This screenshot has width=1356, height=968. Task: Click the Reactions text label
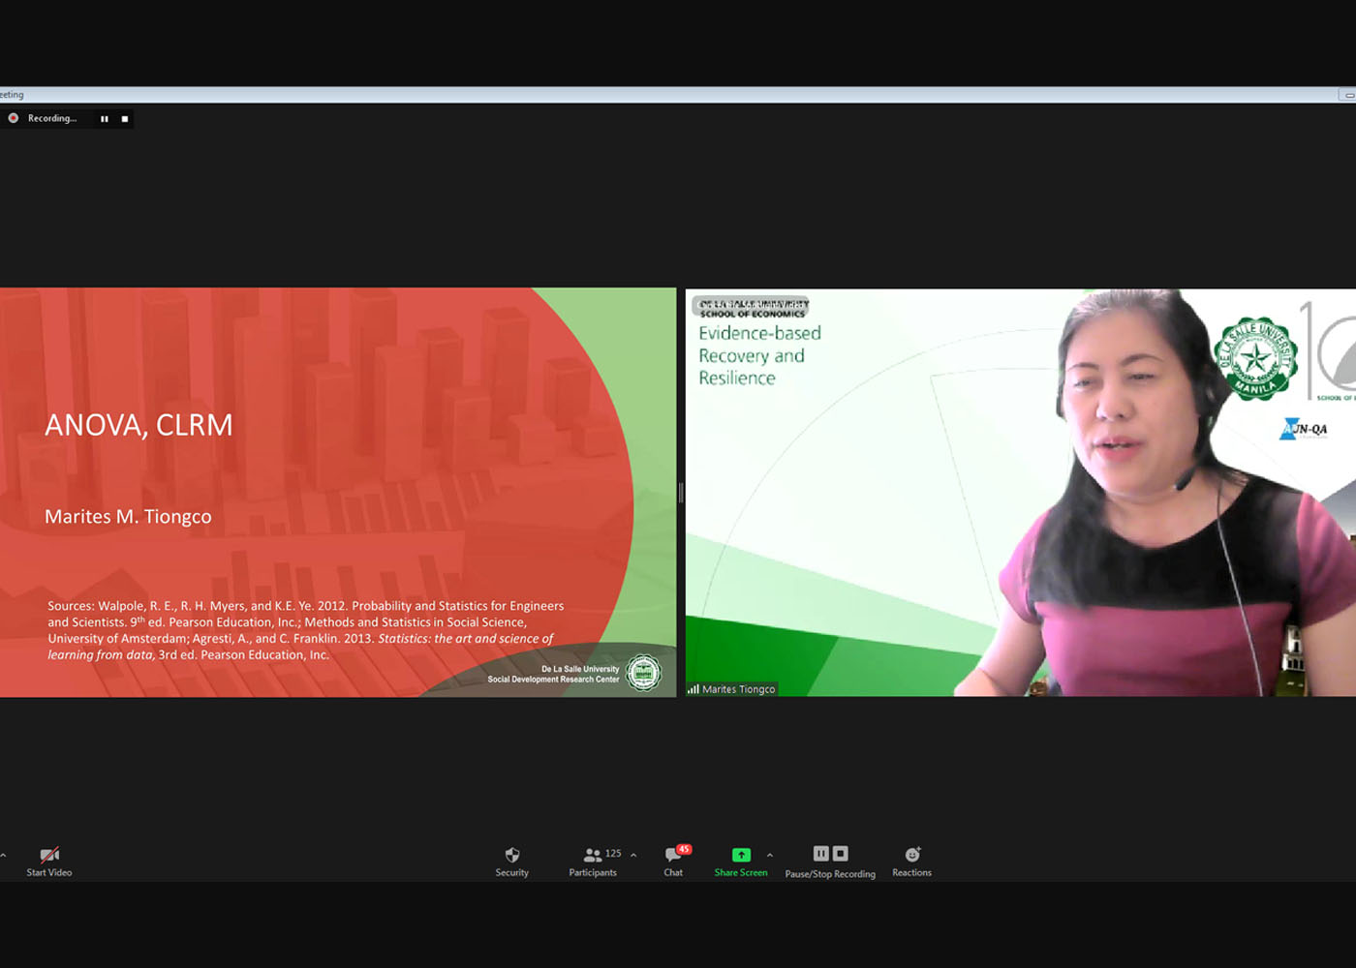(x=911, y=873)
